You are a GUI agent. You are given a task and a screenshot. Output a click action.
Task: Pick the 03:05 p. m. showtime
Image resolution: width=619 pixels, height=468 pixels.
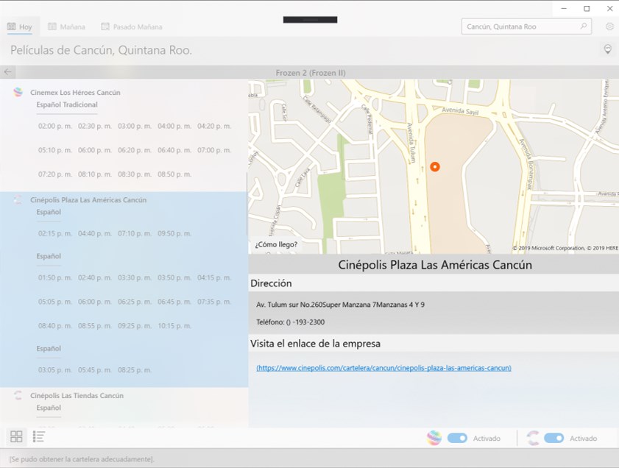point(55,370)
